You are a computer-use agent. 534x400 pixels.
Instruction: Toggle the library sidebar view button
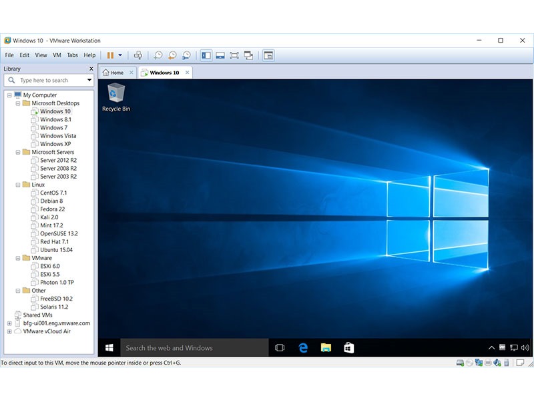[206, 55]
